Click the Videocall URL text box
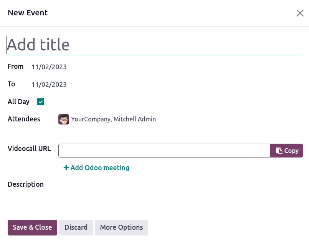This screenshot has width=309, height=242. [164, 151]
